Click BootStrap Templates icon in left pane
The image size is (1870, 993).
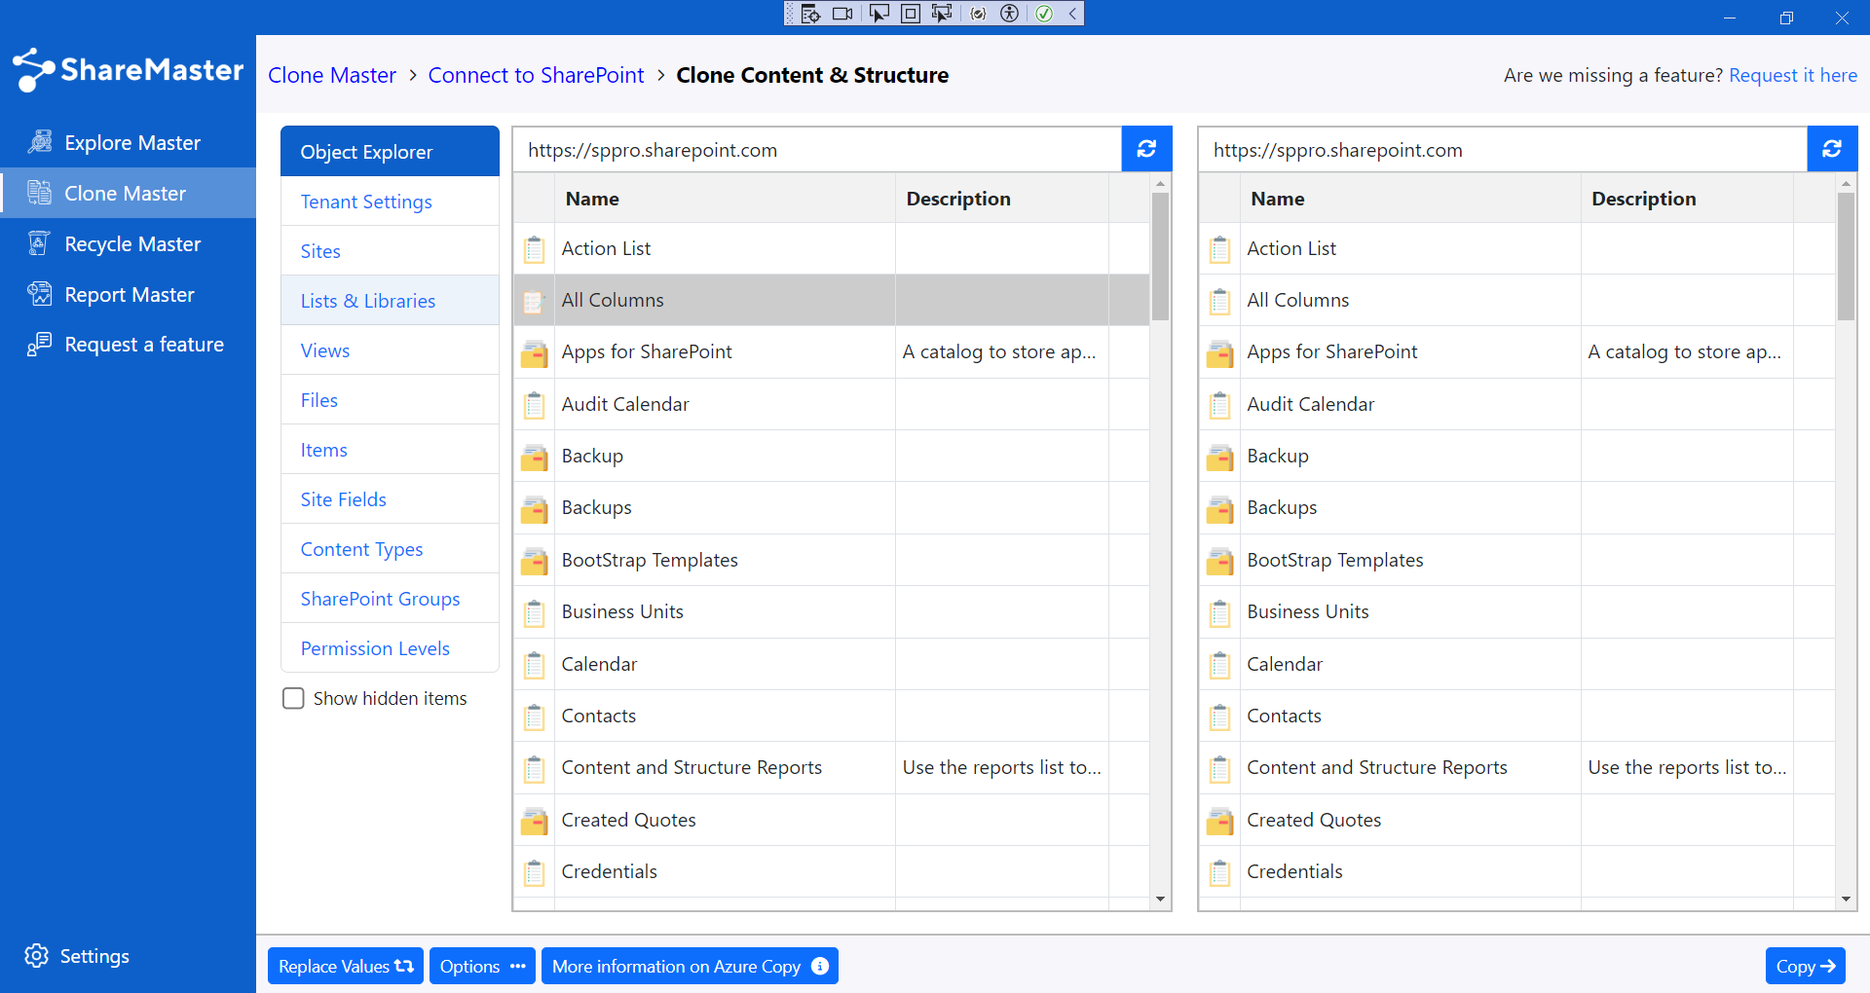point(534,561)
